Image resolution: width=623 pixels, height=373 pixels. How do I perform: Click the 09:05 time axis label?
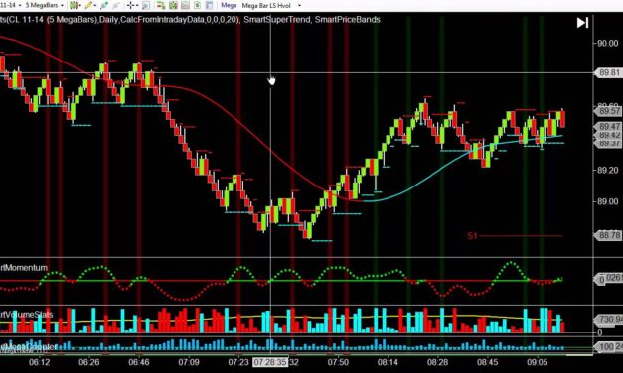click(x=537, y=362)
